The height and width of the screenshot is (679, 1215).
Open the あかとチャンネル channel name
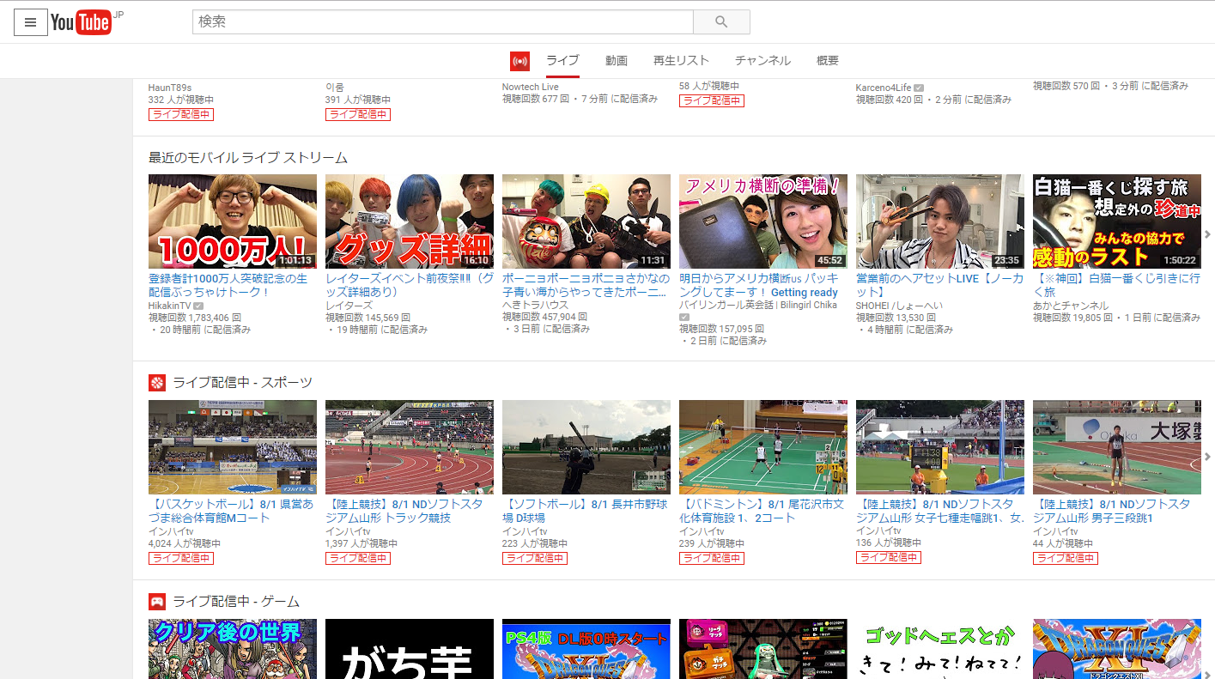coord(1071,306)
